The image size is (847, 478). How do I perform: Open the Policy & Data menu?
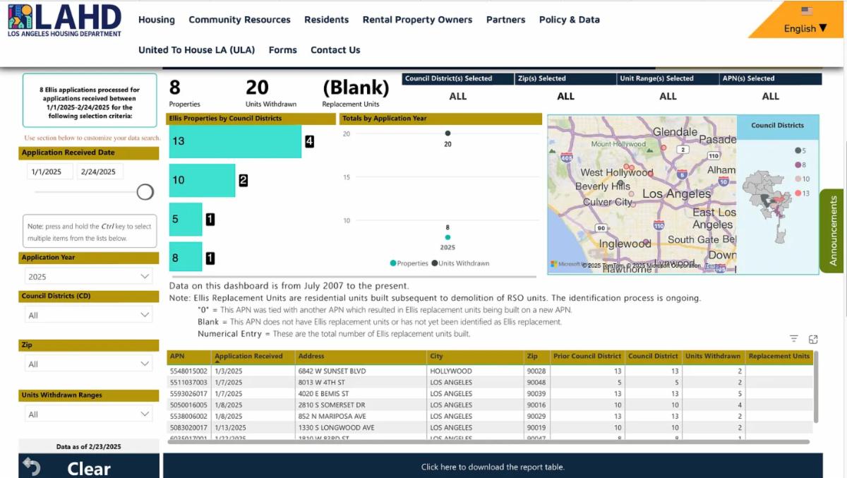click(x=569, y=20)
